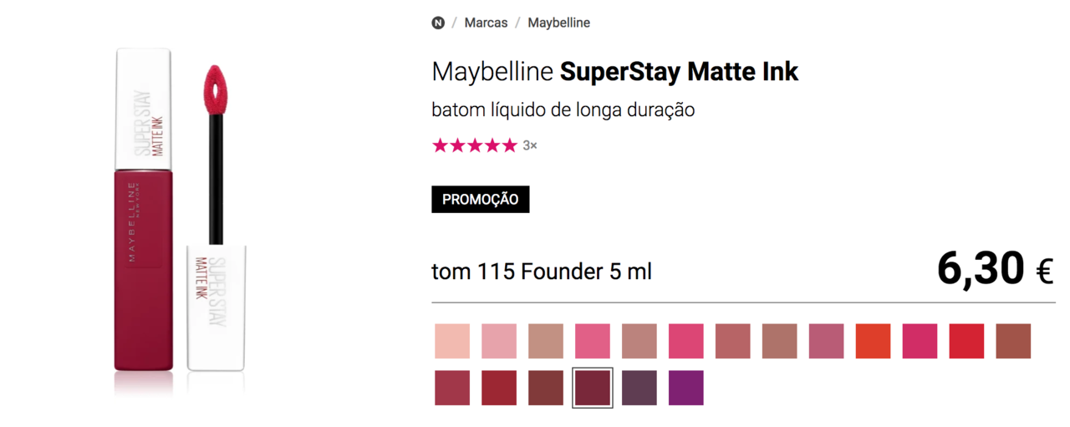Select the true red swatch in first row
This screenshot has width=1070, height=427.
pyautogui.click(x=966, y=341)
